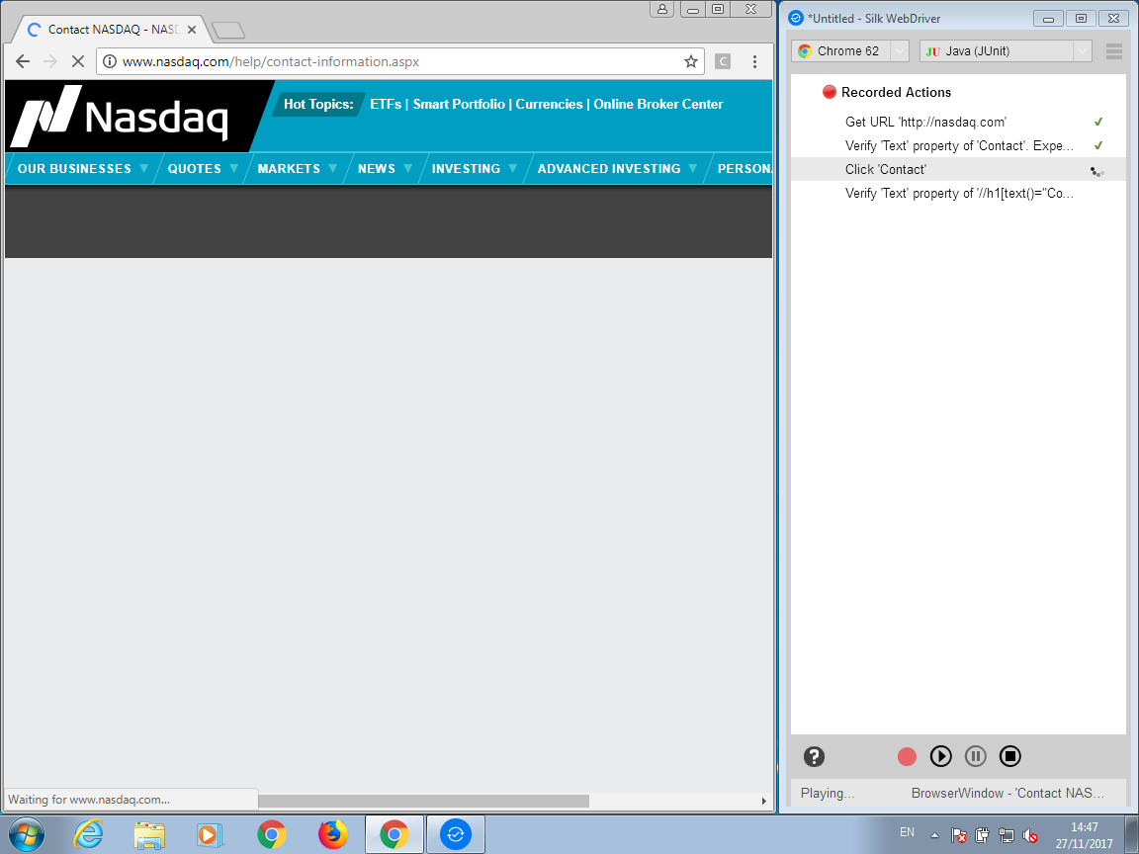Click the Currencies link
Image resolution: width=1139 pixels, height=854 pixels.
(549, 105)
